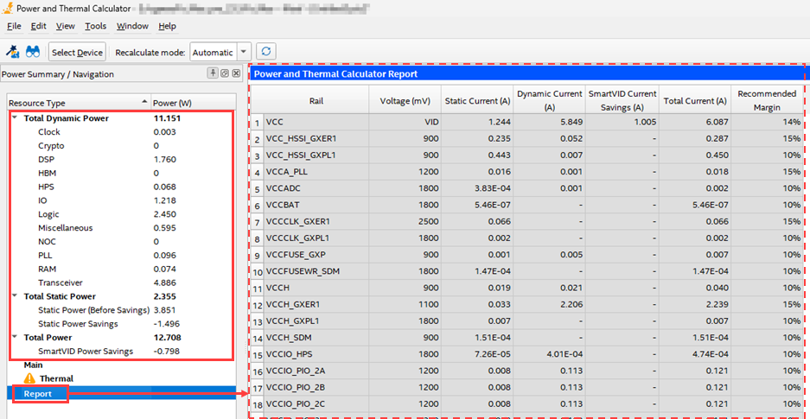Open the Window menu

coord(132,26)
